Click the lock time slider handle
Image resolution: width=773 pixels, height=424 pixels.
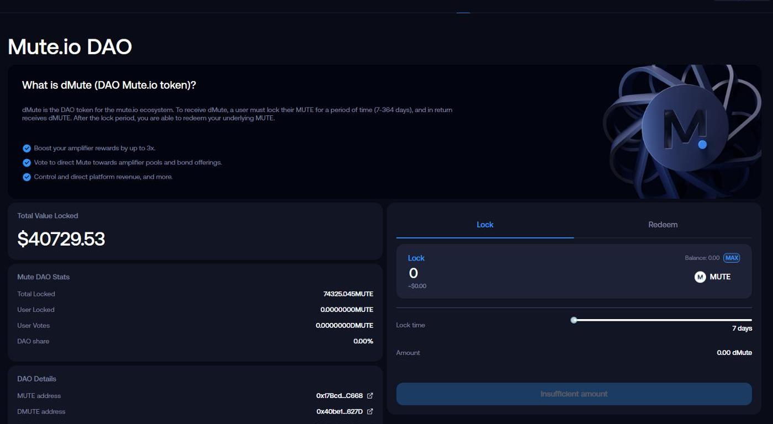[574, 320]
